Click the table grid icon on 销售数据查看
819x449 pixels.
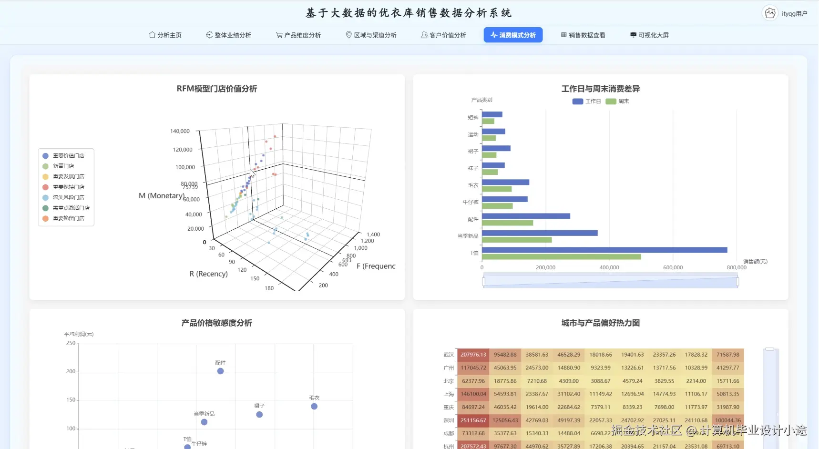click(563, 34)
